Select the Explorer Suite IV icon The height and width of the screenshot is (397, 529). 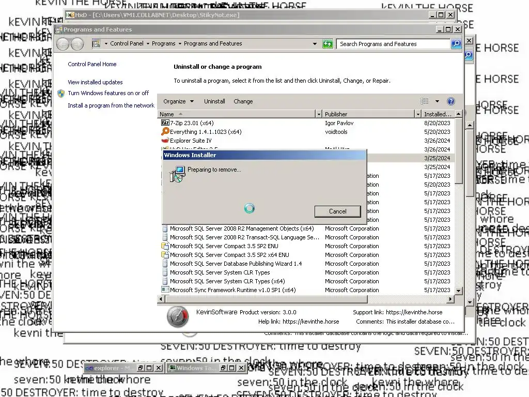[x=165, y=141]
